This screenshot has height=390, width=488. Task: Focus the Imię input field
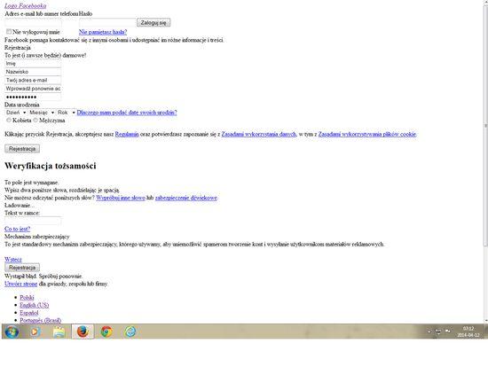click(33, 64)
